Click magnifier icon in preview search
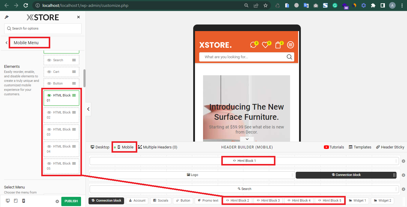 [289, 57]
